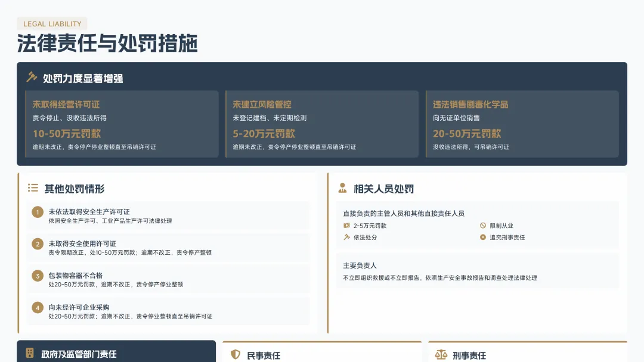Click the page title 法律责任与处罚措施
This screenshot has height=362, width=644.
click(107, 43)
